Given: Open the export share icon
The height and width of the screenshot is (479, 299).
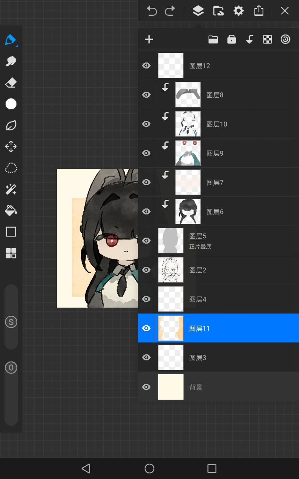Looking at the screenshot, I should tap(259, 11).
